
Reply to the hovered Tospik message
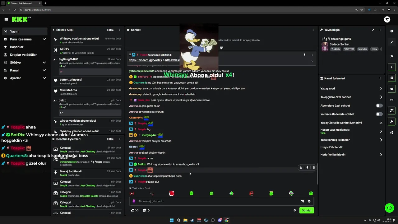point(301,168)
